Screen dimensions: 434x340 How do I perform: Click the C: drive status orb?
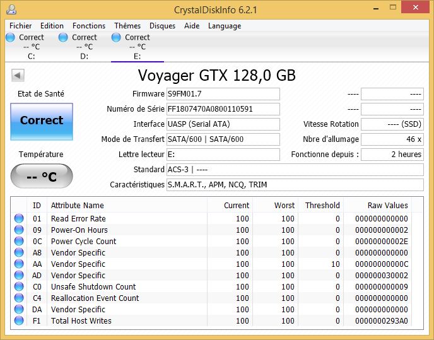10,38
